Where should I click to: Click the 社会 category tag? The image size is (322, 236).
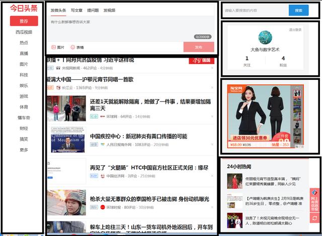click(x=94, y=116)
